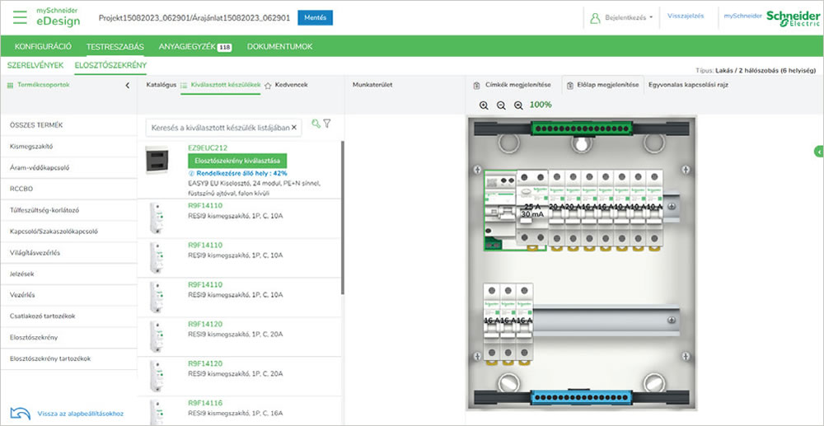This screenshot has width=824, height=426.
Task: Click the Elosztószekrény kiválasztása button
Action: [x=237, y=161]
